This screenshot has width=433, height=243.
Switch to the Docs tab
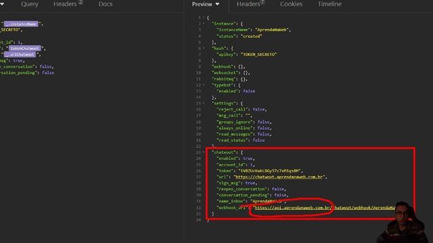click(106, 4)
